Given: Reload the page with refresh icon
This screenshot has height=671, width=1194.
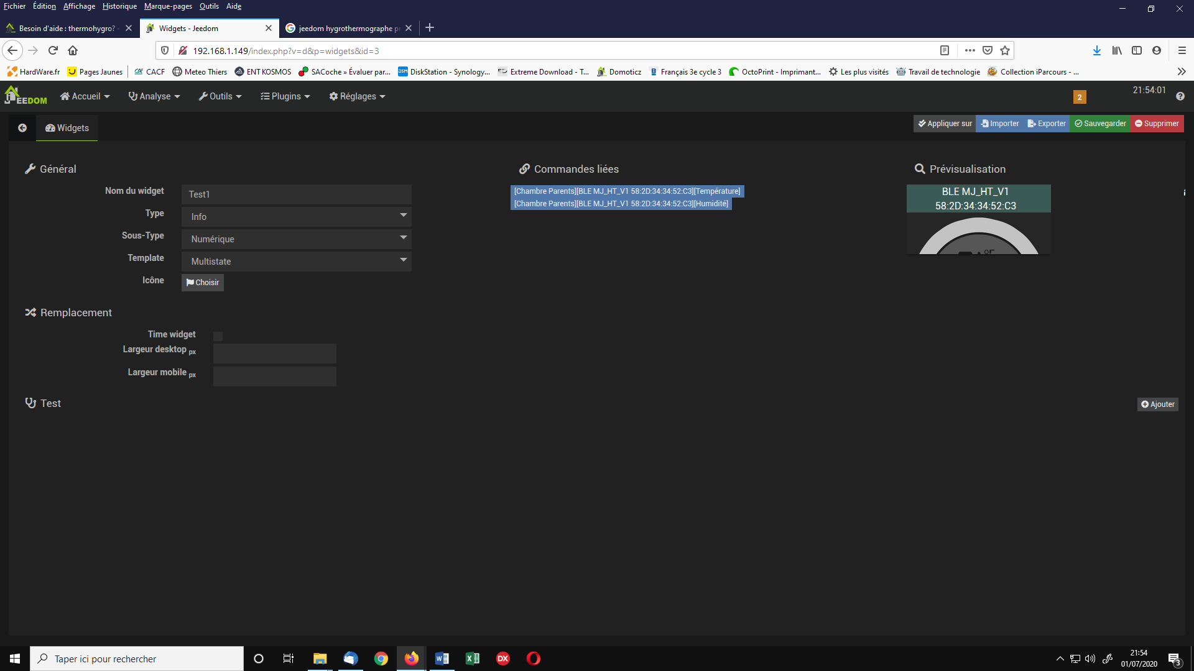Looking at the screenshot, I should tap(53, 50).
